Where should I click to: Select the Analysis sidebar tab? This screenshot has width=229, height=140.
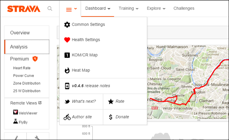pos(27,47)
